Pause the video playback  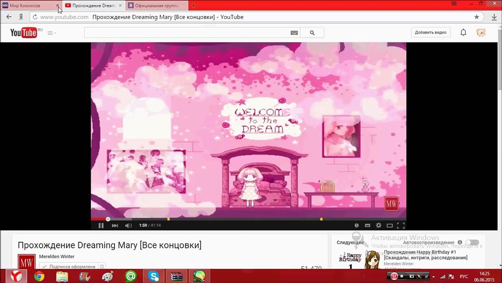coord(101,225)
